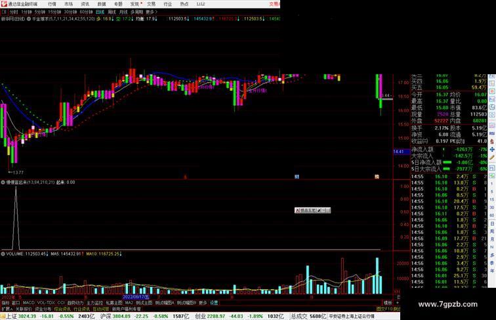Select the 窗口 tab at bottom
The height and width of the screenshot is (320, 496).
click(x=16, y=303)
